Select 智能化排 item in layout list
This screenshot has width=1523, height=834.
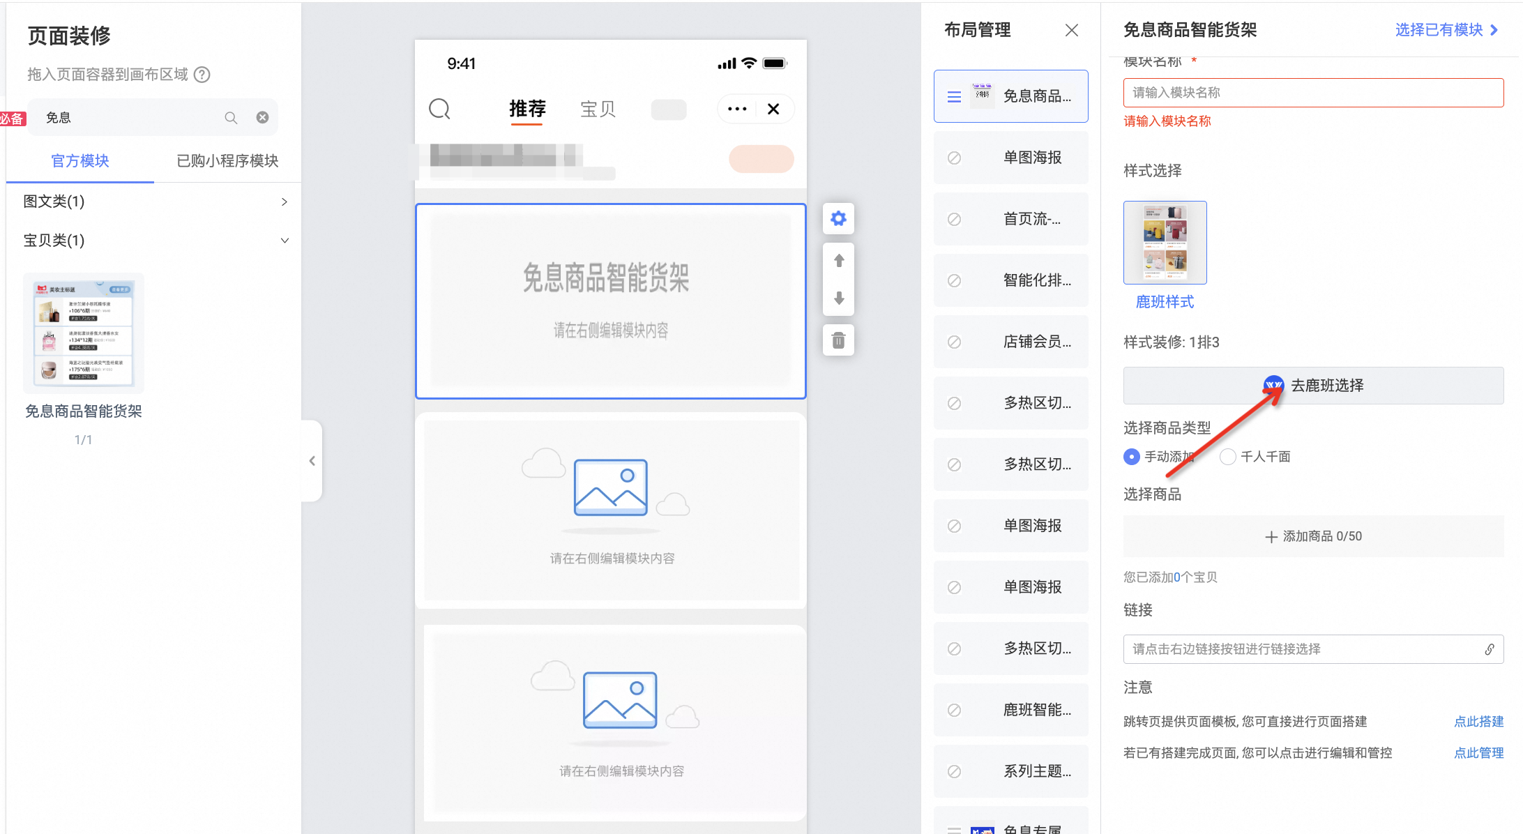click(x=1010, y=280)
